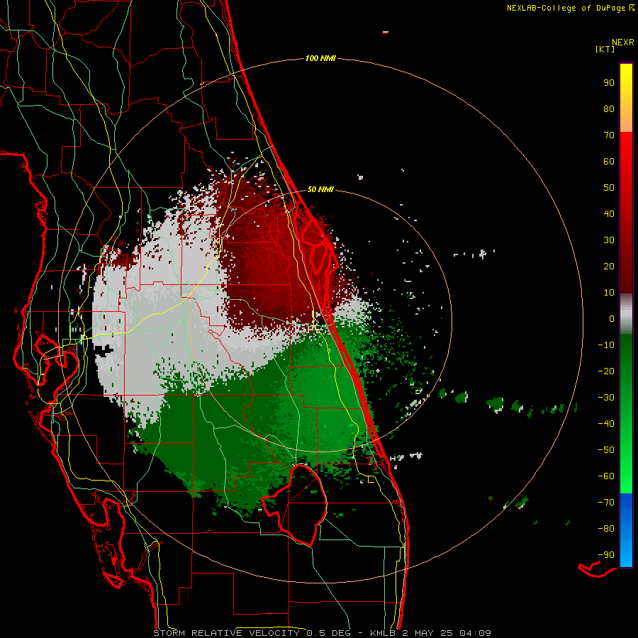Click the 2 MAY 25 04:09 timestamp
Image resolution: width=638 pixels, height=638 pixels.
[x=447, y=633]
